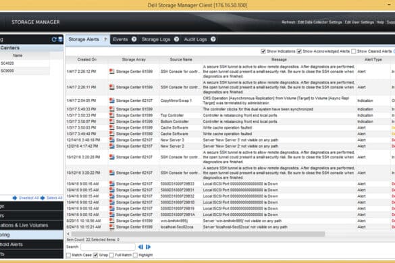Open Threshold Alerts navigation item
The width and height of the screenshot is (395, 263).
(x=32, y=244)
